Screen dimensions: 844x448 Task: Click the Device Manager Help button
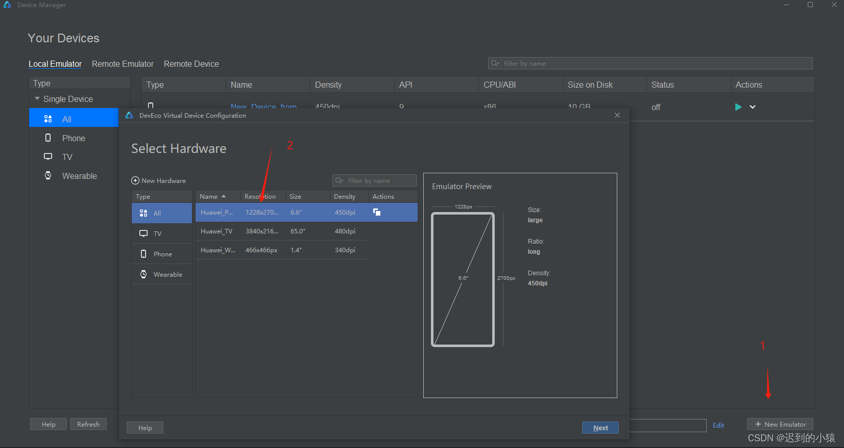tap(49, 424)
